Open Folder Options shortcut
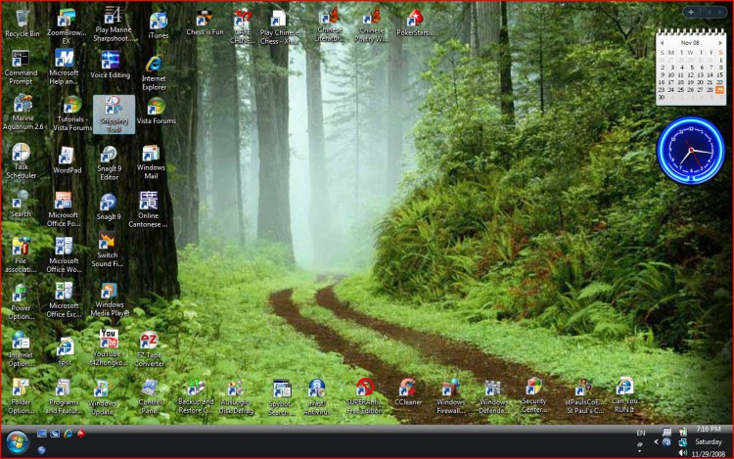 (21, 396)
